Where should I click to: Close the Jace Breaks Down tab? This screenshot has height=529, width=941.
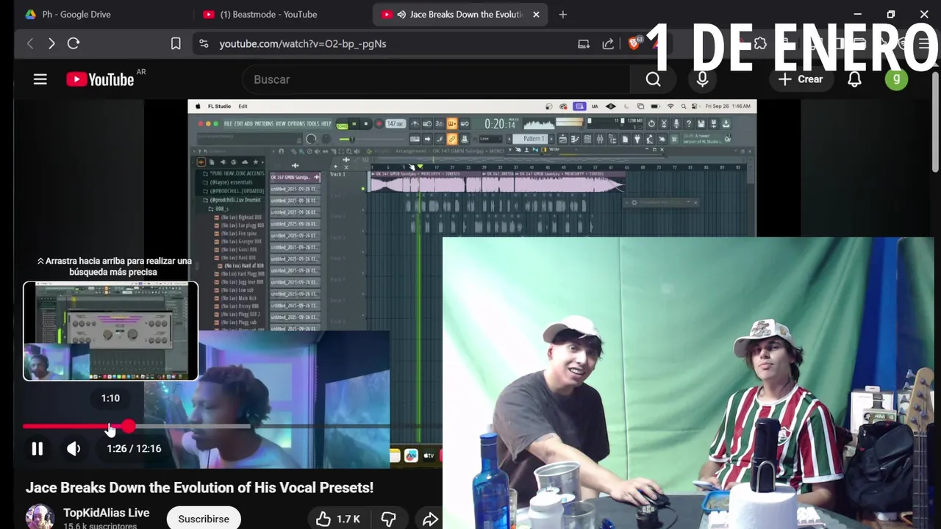pos(536,14)
